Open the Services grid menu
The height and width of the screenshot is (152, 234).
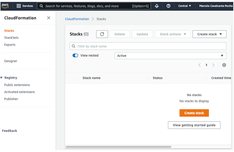[25, 6]
